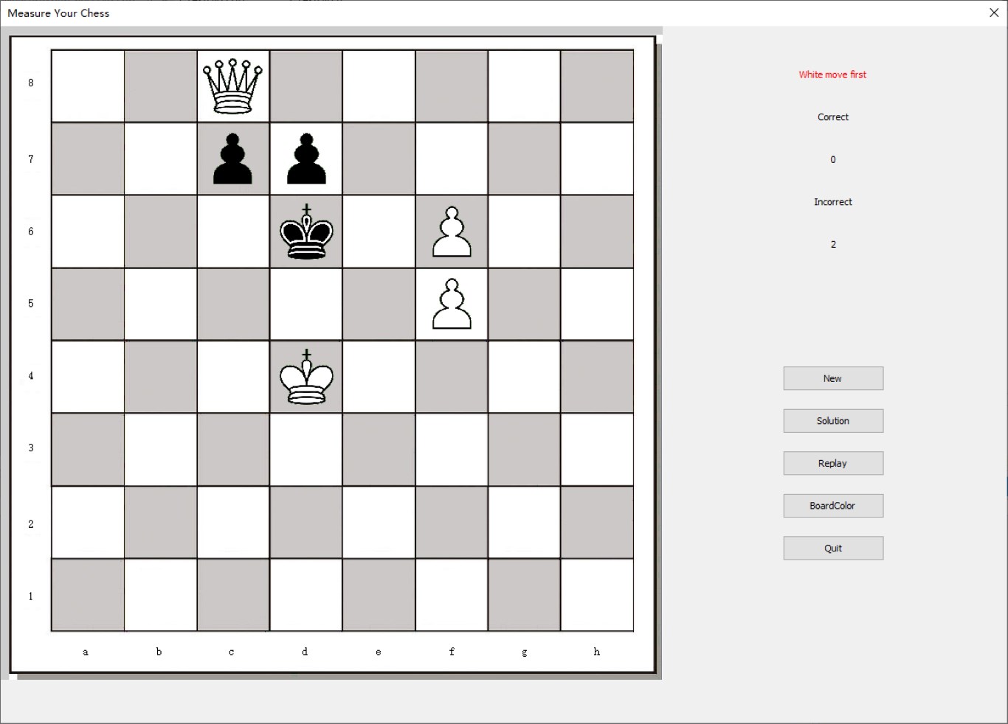The width and height of the screenshot is (1008, 724).
Task: Click empty square h1 on the board
Action: click(597, 595)
